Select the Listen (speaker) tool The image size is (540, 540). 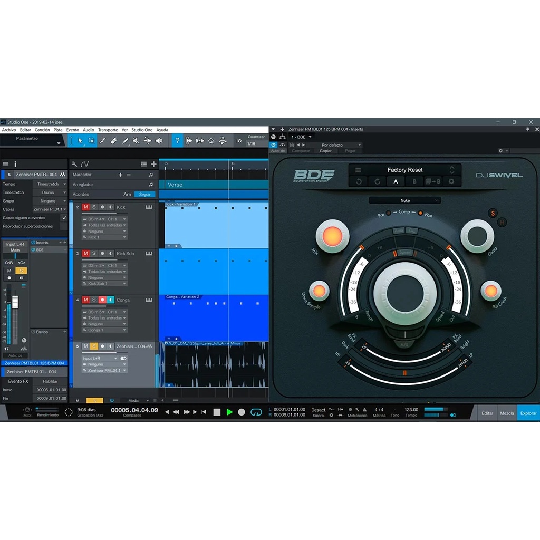(159, 140)
